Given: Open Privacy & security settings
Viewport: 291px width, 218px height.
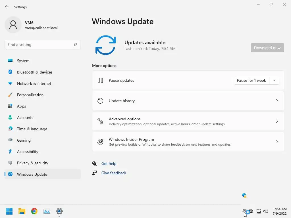Looking at the screenshot, I should [x=43, y=163].
